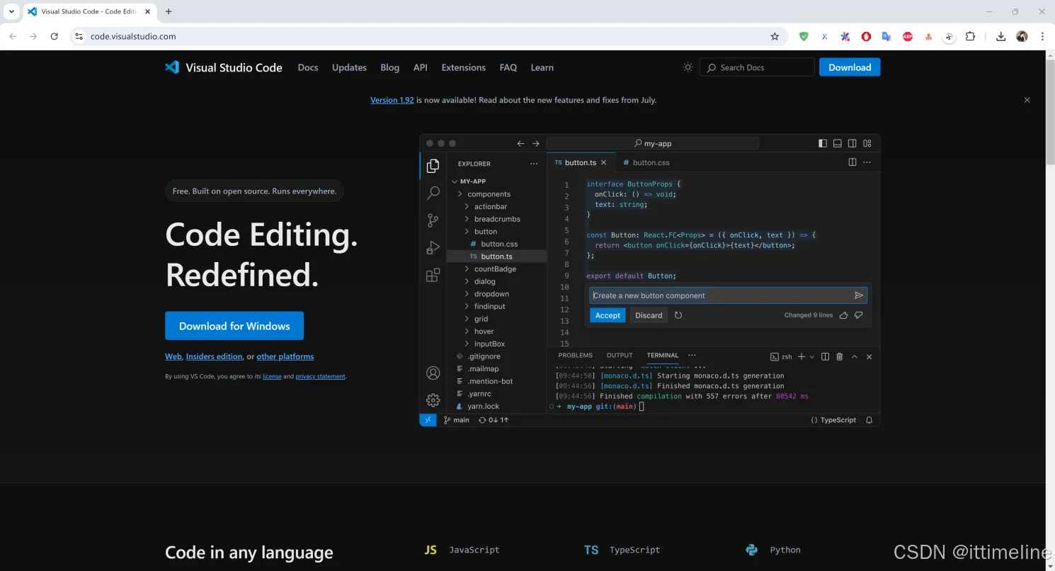This screenshot has width=1055, height=571.
Task: Toggle the bottom panel layout icon
Action: pyautogui.click(x=837, y=143)
